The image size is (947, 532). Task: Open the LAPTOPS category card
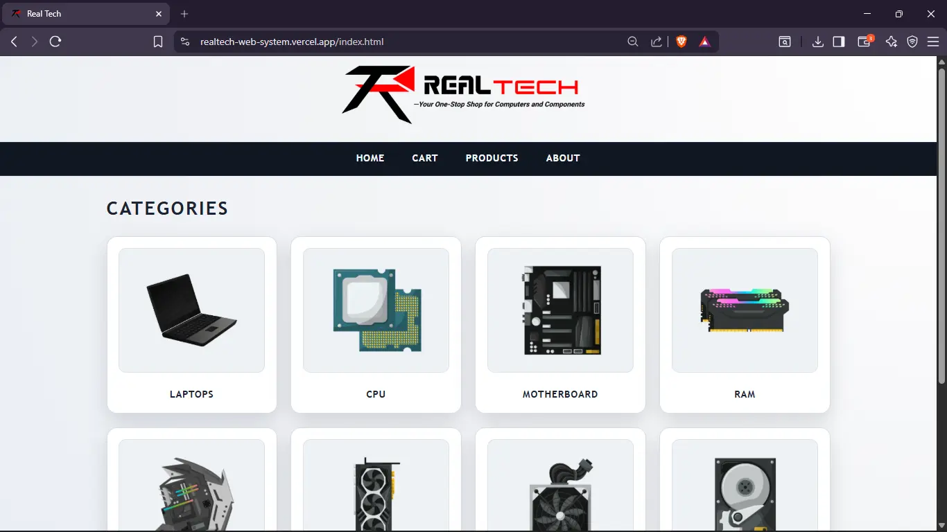click(x=191, y=324)
